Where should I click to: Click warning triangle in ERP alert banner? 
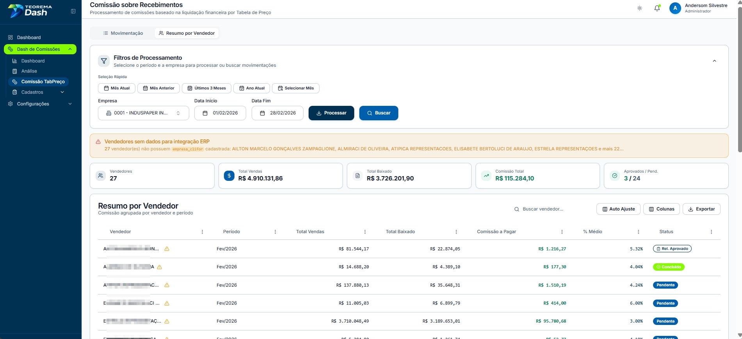98,142
